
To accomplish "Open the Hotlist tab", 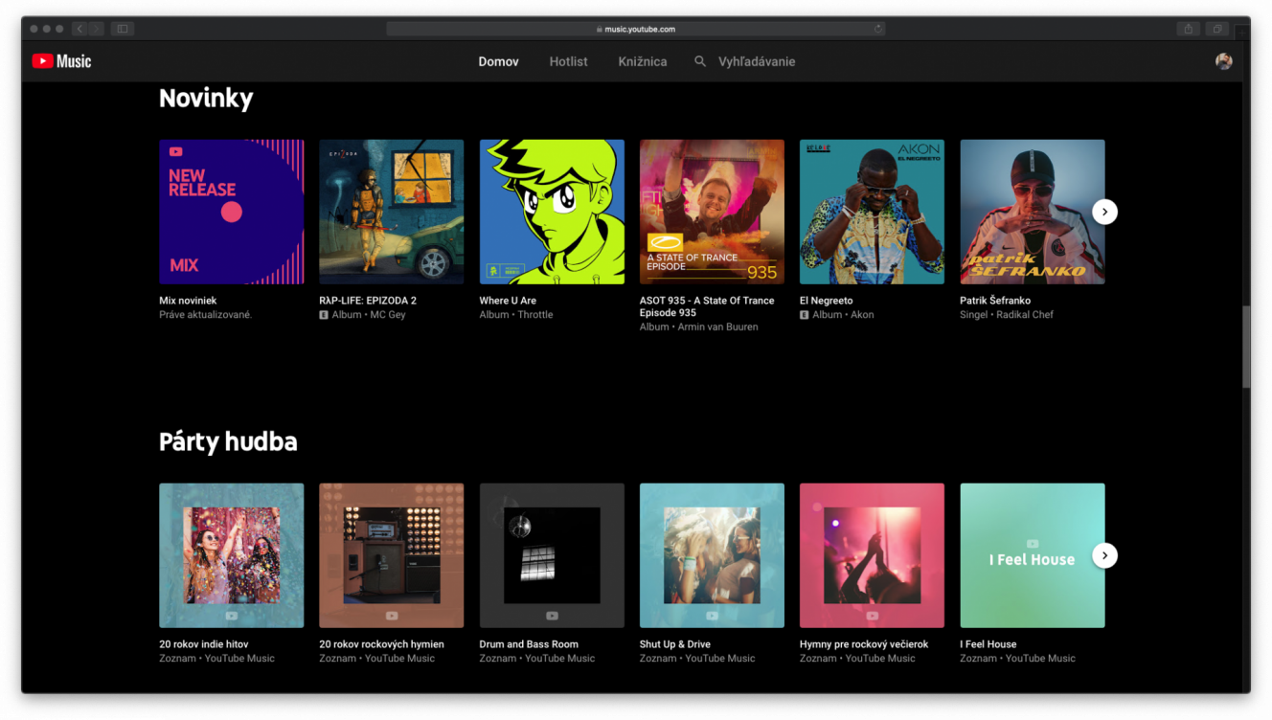I will (568, 61).
